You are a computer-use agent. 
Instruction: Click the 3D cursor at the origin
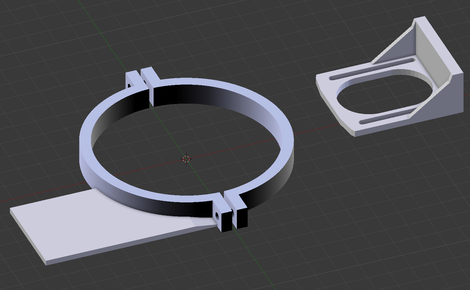click(x=186, y=159)
